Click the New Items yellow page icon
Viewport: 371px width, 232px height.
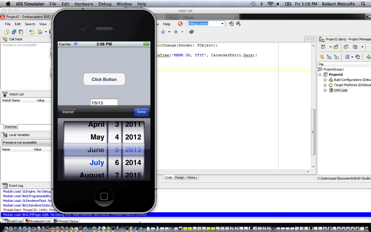click(x=32, y=32)
